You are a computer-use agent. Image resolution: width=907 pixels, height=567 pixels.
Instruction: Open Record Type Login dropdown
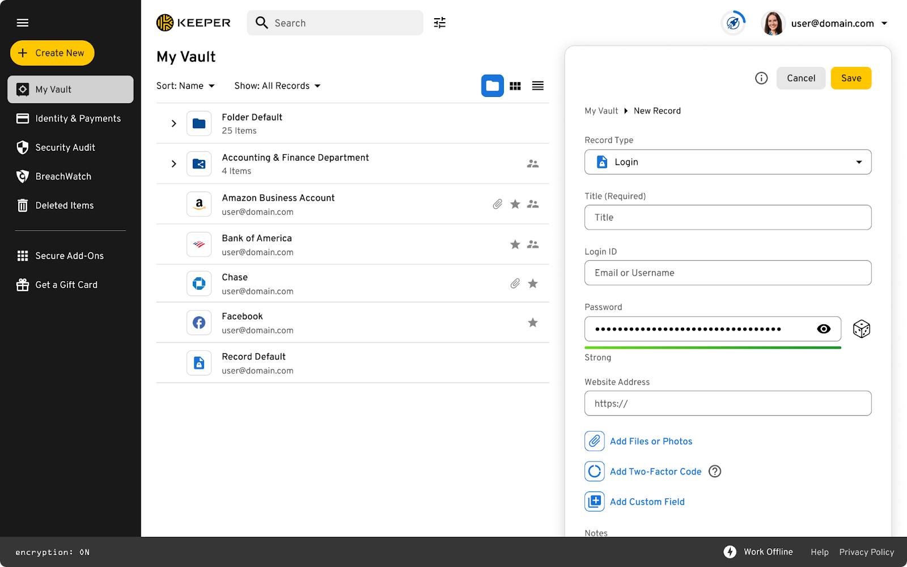pos(728,162)
